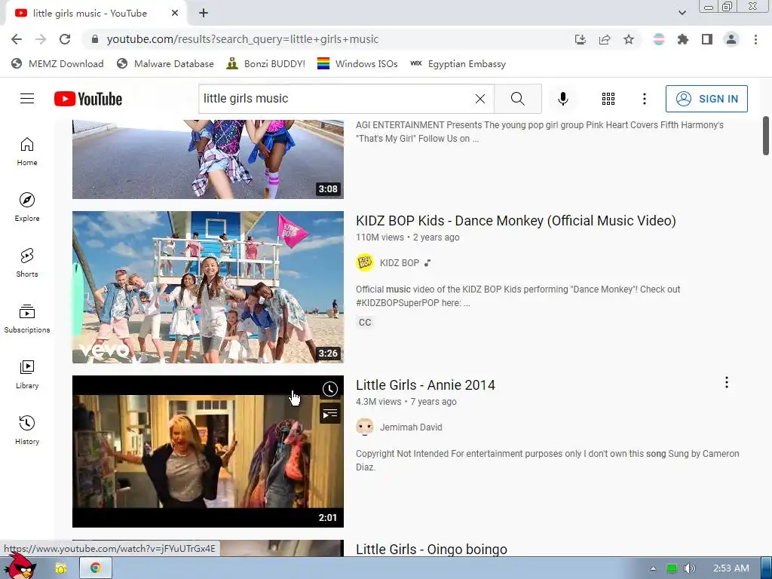
Task: Open Egyptian Embassy bookmark
Action: [458, 63]
